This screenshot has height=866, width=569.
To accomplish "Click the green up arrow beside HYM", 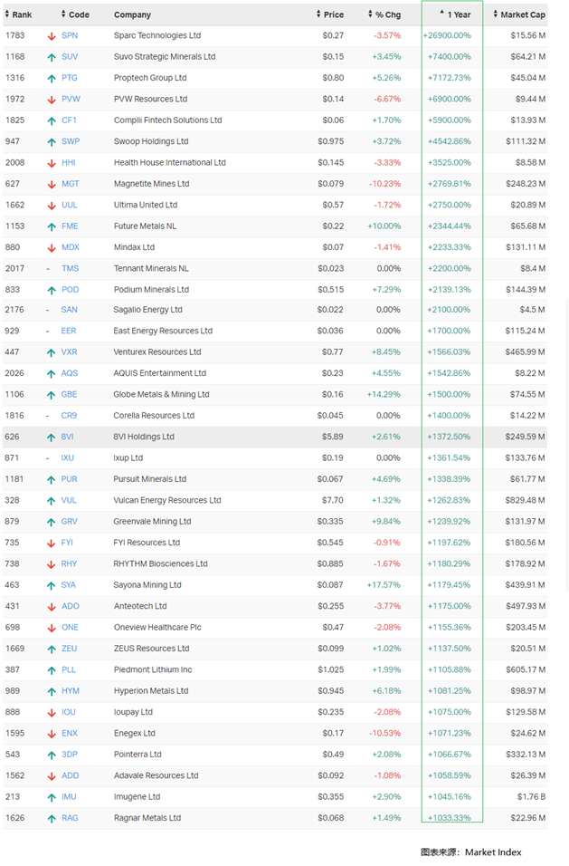I will (x=52, y=692).
